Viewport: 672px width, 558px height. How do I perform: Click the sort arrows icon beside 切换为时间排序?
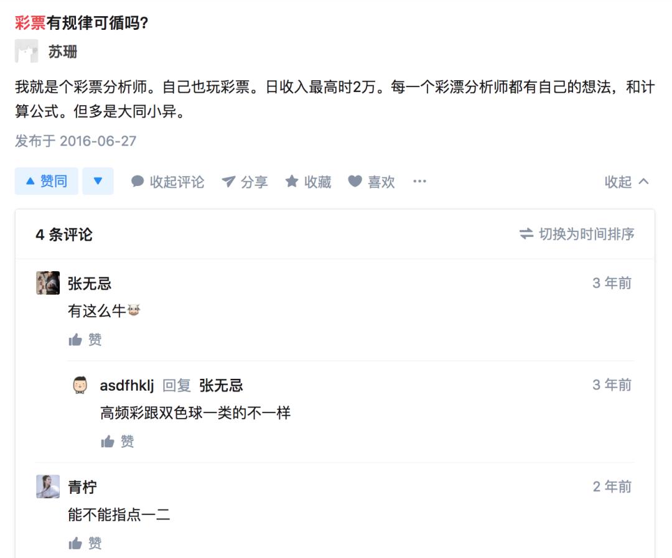coord(525,234)
